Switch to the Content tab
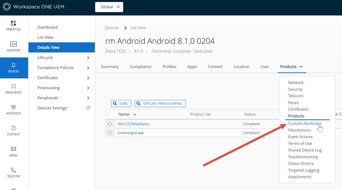 (215, 66)
